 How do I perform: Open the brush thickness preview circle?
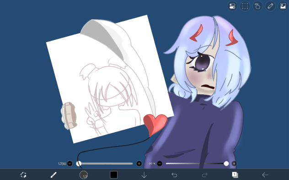[84, 175]
